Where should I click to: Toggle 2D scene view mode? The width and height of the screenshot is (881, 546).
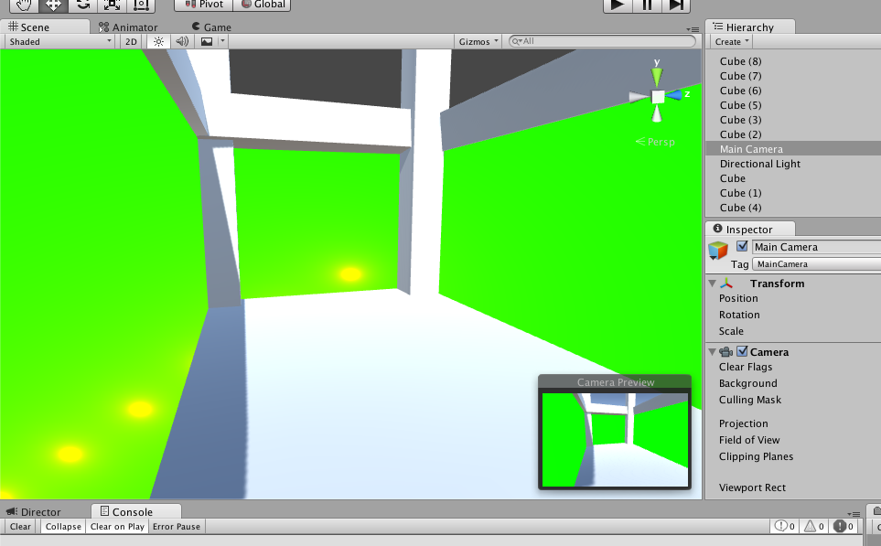point(131,41)
